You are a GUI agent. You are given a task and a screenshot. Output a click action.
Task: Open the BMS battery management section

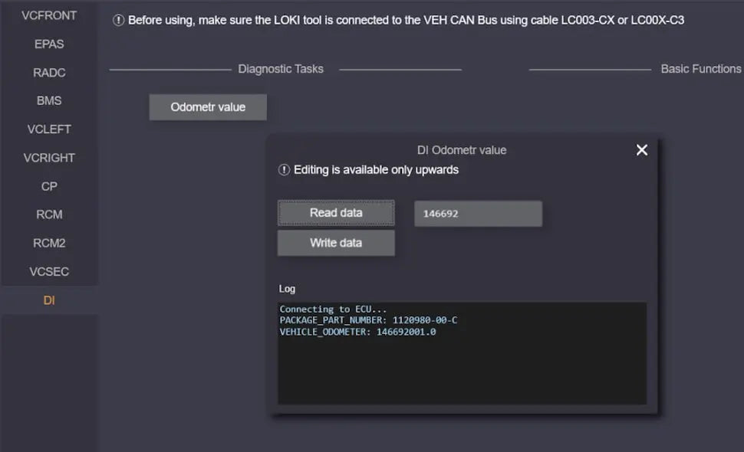(x=49, y=100)
